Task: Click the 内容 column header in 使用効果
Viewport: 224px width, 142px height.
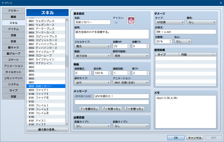Action: 196,54
